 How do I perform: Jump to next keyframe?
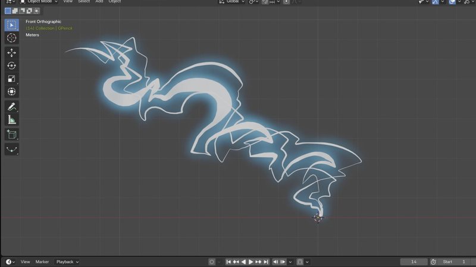pyautogui.click(x=258, y=262)
